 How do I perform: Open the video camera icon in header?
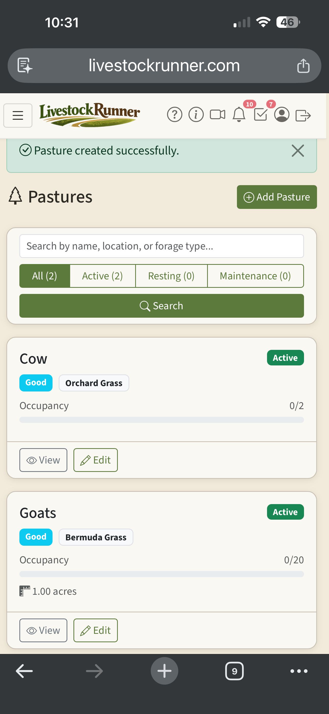click(x=217, y=114)
